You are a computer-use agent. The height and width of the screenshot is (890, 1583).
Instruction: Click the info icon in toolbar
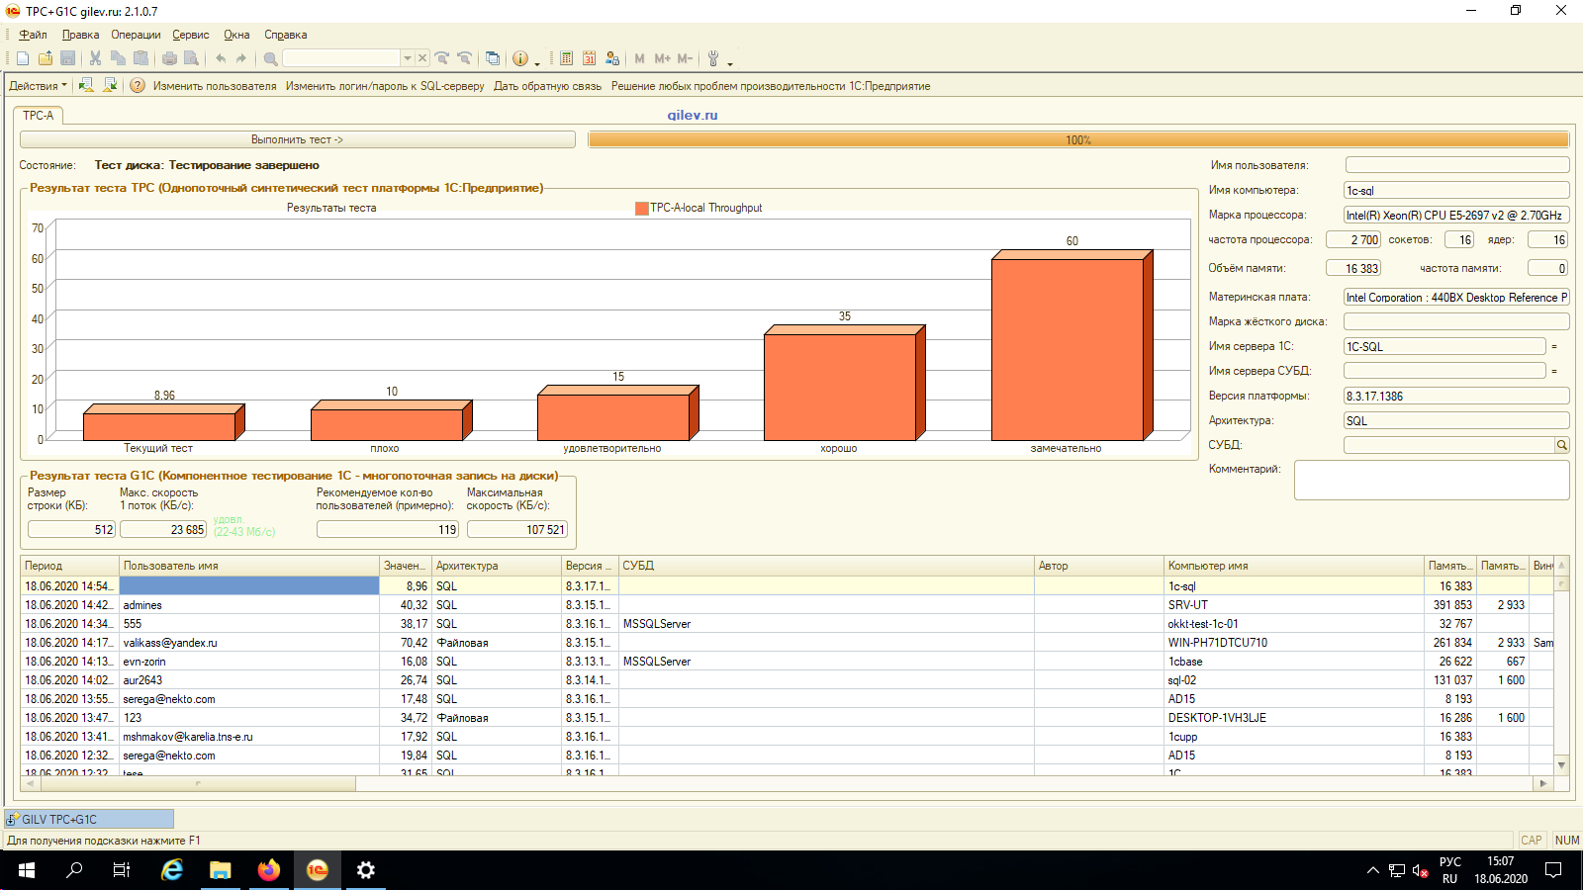point(520,58)
